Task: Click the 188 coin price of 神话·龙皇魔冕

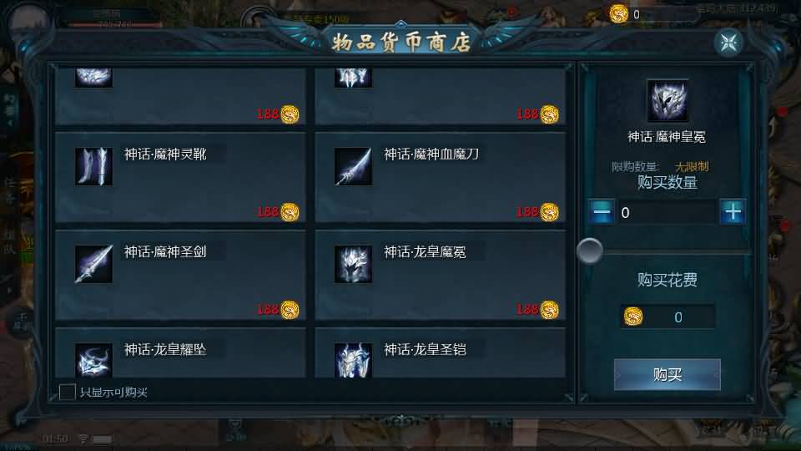Action: click(537, 309)
